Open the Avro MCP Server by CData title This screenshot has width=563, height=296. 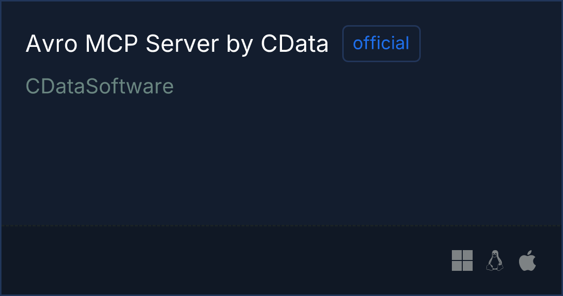pos(177,44)
